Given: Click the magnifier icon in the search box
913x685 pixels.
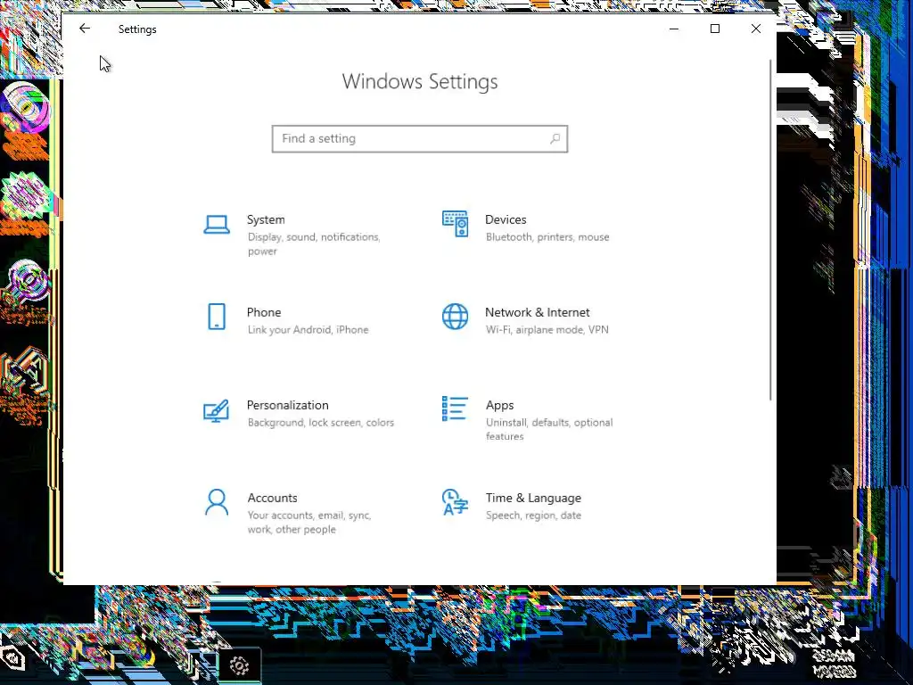Looking at the screenshot, I should click(x=555, y=138).
